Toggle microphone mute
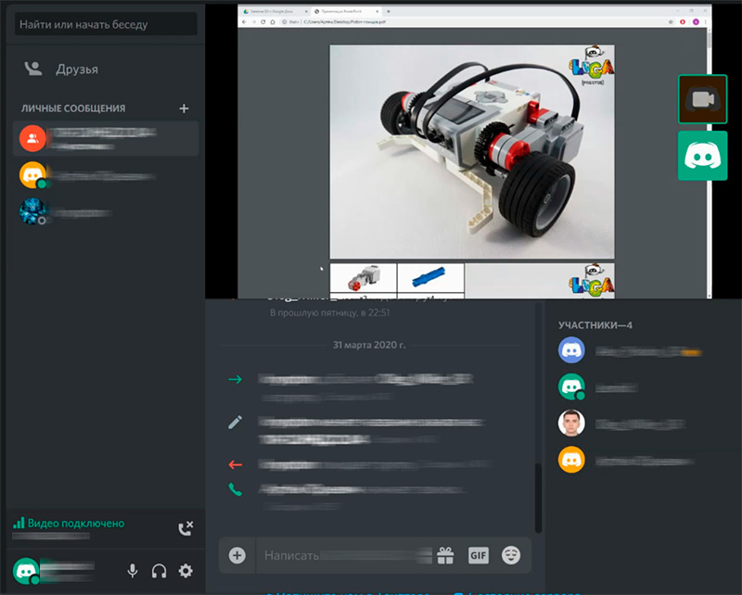Image resolution: width=742 pixels, height=595 pixels. [x=133, y=571]
